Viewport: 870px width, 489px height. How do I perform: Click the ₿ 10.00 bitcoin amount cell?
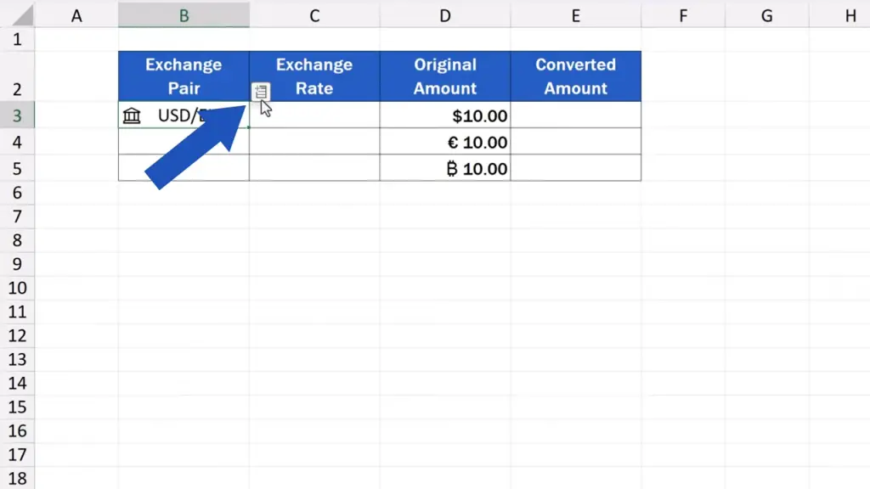[445, 168]
